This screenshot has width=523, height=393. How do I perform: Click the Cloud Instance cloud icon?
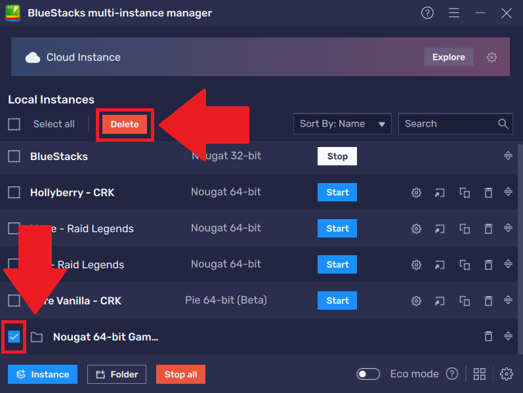coord(33,57)
